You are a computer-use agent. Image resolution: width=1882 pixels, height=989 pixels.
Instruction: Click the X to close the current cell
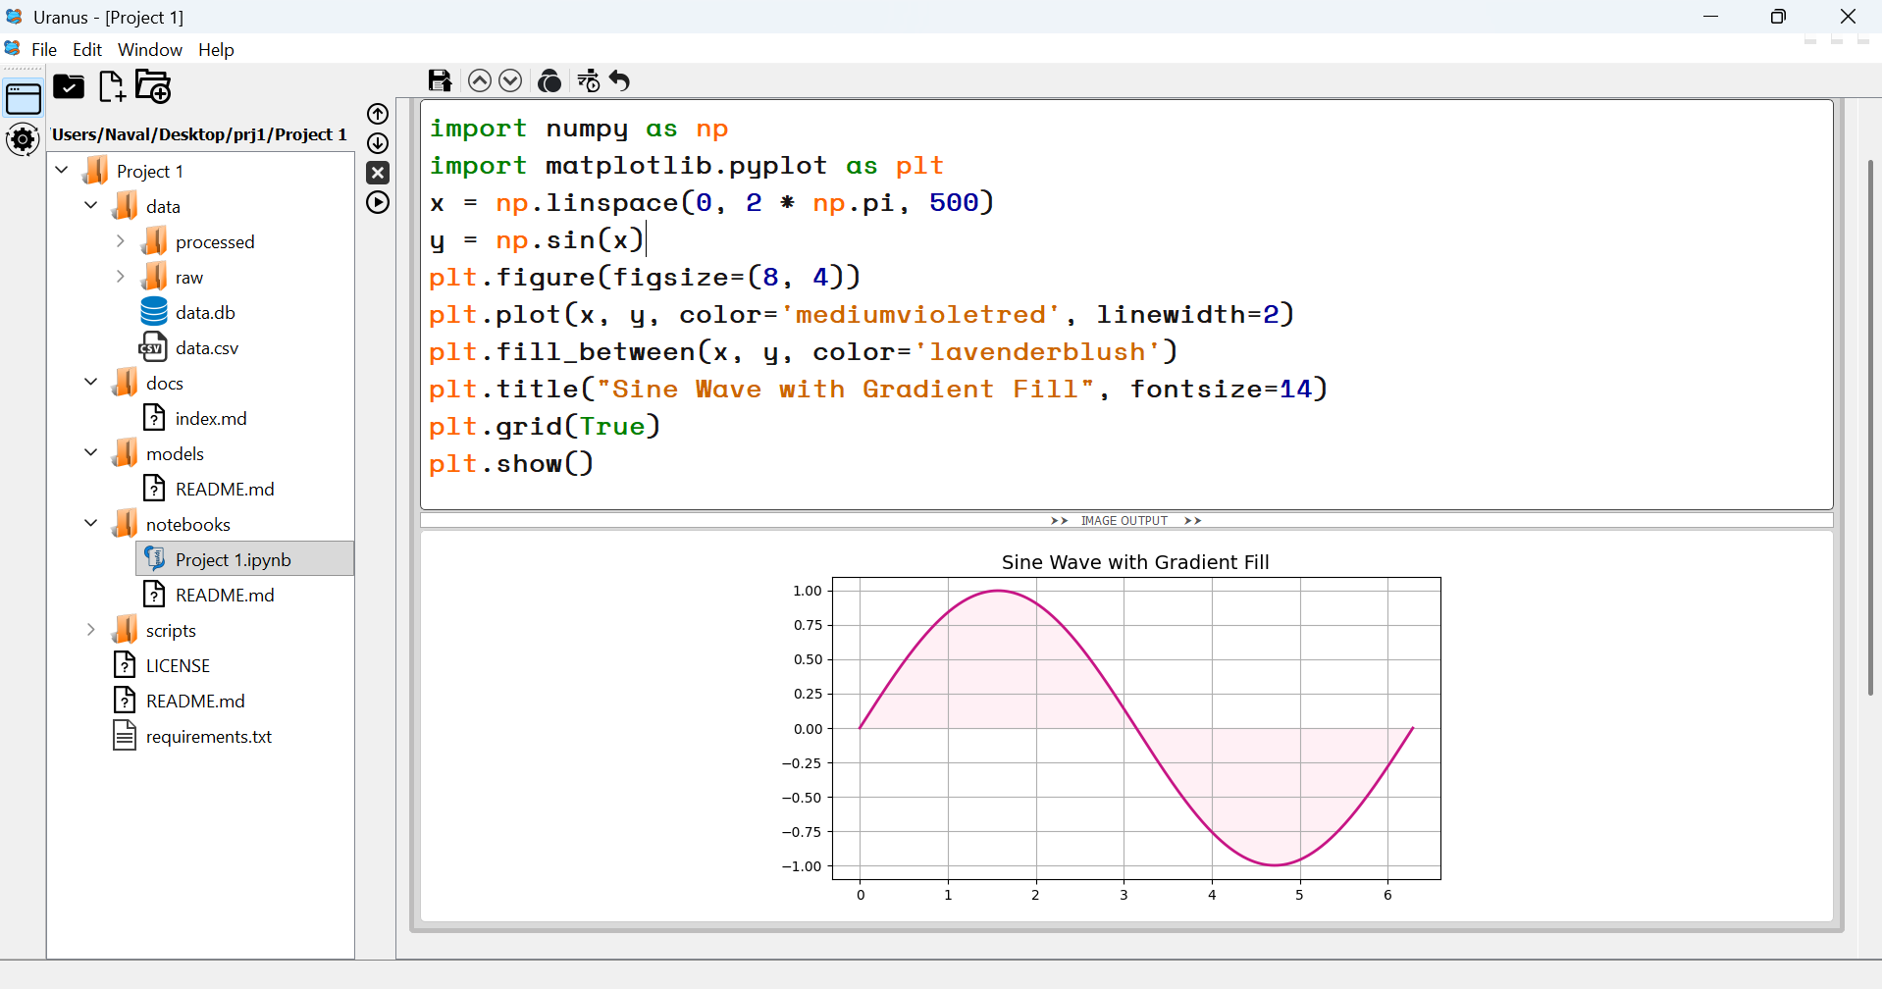point(378,173)
